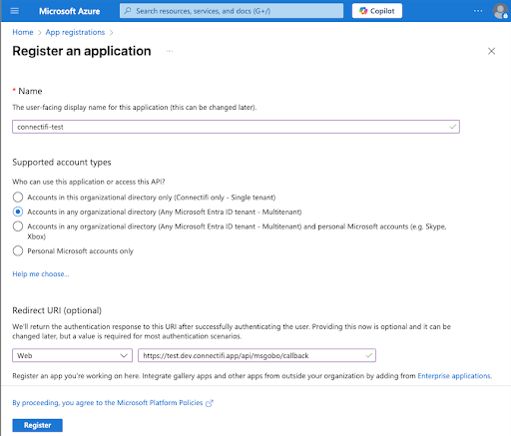Click the top bar more options ellipsis

478,11
